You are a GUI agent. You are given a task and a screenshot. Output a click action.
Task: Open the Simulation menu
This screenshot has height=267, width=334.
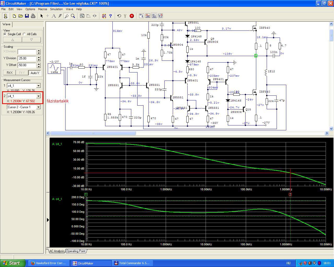(56, 9)
